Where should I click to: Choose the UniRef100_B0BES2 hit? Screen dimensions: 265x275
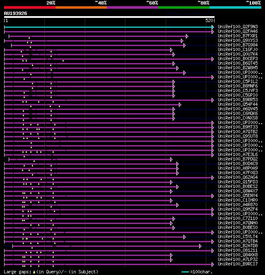click(x=238, y=186)
